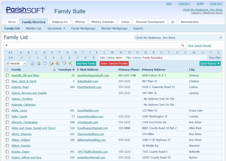Click the save grid layout icon
The width and height of the screenshot is (226, 161).
click(32, 64)
